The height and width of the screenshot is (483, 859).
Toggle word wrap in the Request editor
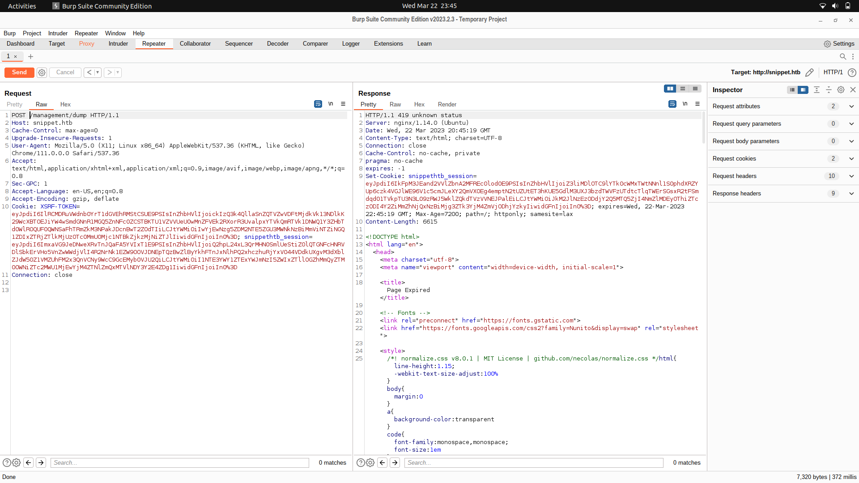coord(318,104)
